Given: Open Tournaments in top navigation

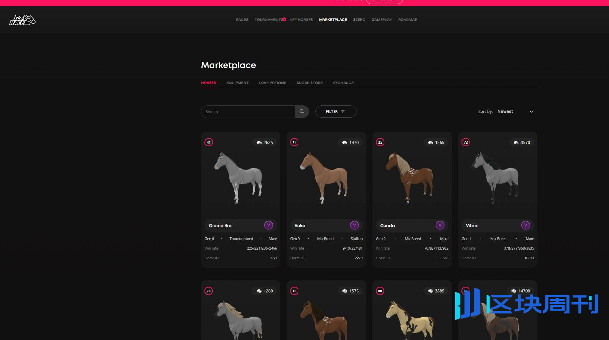Looking at the screenshot, I should coord(269,20).
